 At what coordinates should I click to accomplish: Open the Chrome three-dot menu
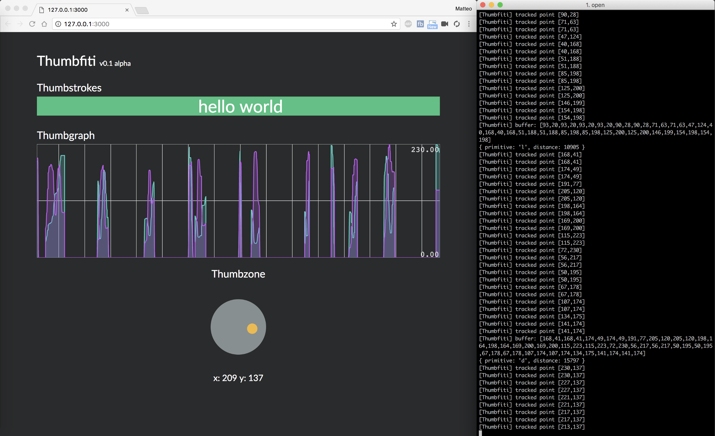click(469, 24)
